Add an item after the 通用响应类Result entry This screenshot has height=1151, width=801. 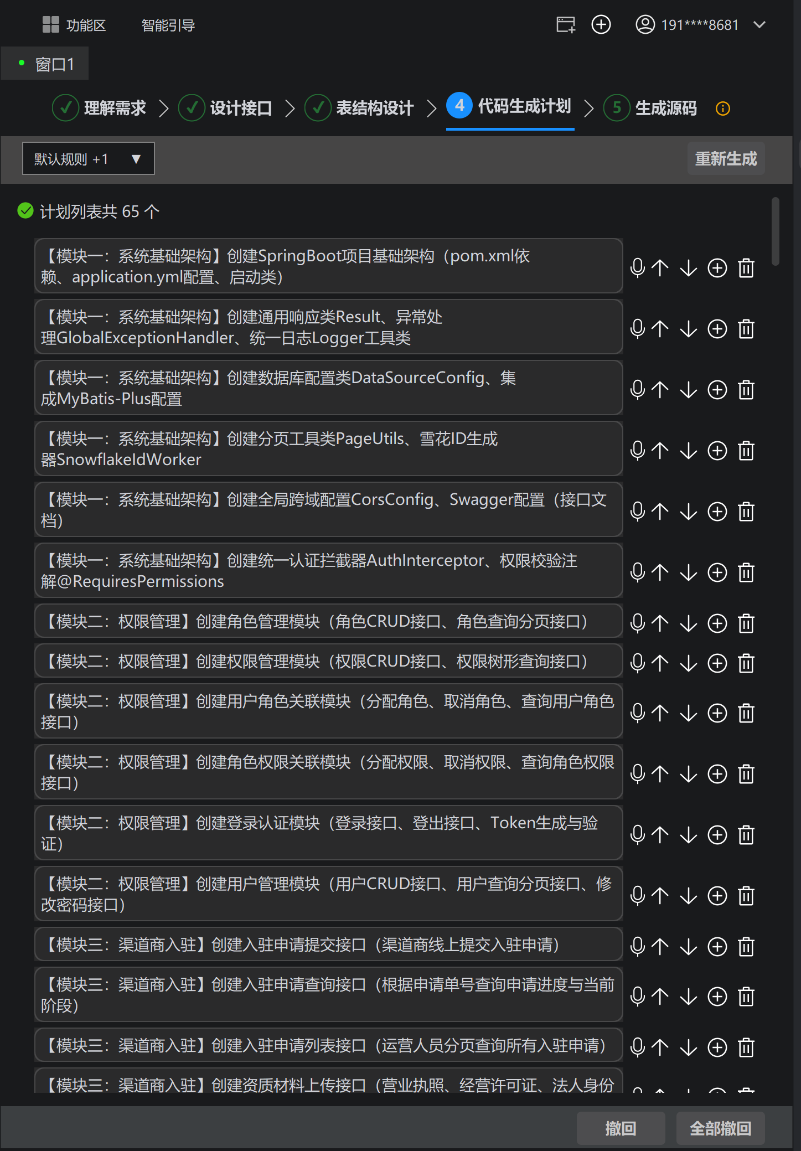pyautogui.click(x=717, y=329)
